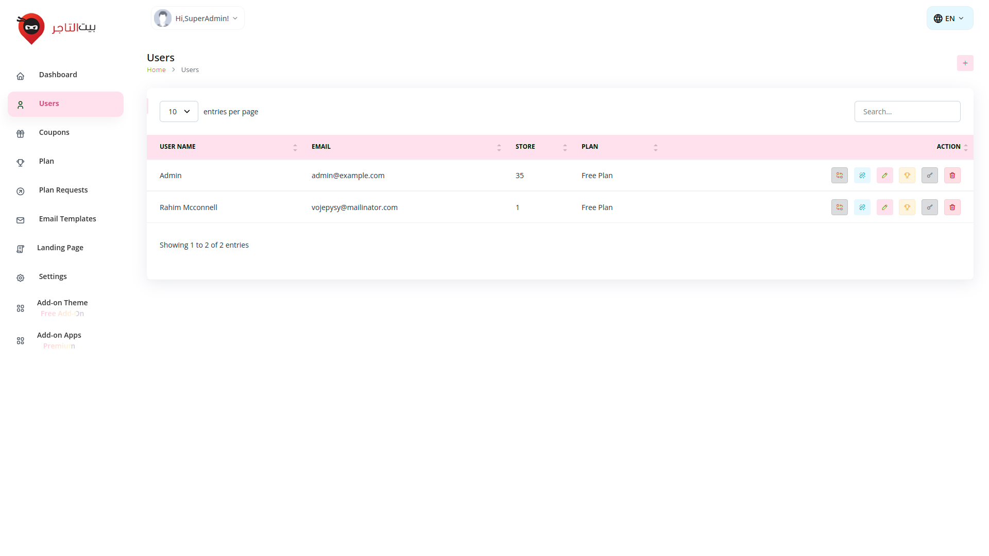This screenshot has width=989, height=556.
Task: Open the entries per page dropdown
Action: [x=179, y=112]
